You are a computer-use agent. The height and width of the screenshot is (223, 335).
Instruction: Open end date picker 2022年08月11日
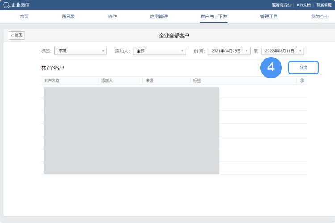tap(282, 51)
